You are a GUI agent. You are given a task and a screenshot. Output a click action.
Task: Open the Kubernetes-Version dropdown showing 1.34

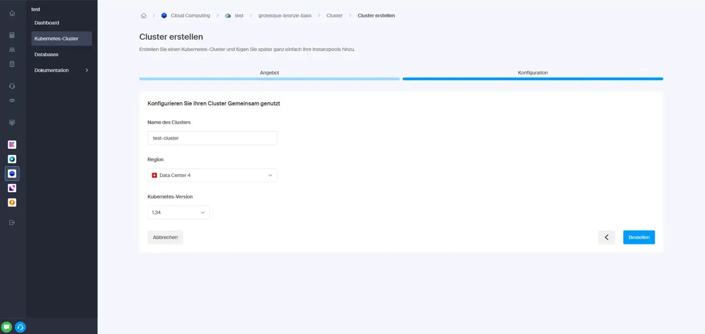tap(178, 212)
